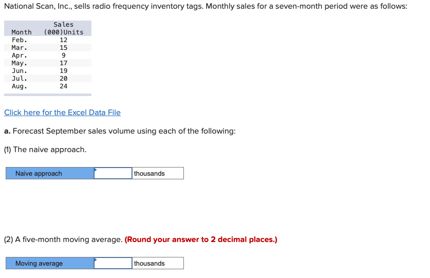This screenshot has width=430, height=278.
Task: Click the Month column header
Action: [22, 32]
